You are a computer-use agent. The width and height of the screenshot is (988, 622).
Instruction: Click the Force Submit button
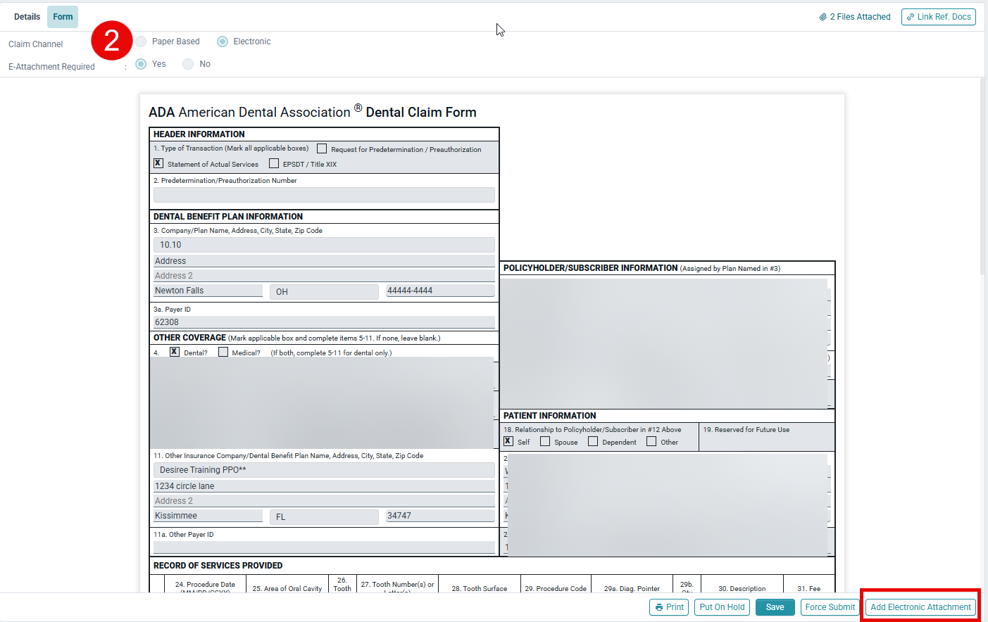(830, 607)
